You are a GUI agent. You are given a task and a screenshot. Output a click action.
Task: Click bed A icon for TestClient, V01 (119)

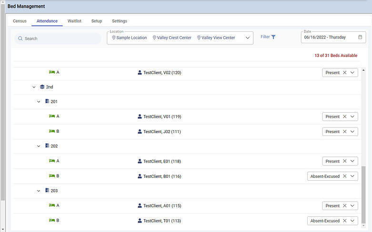[x=52, y=116]
